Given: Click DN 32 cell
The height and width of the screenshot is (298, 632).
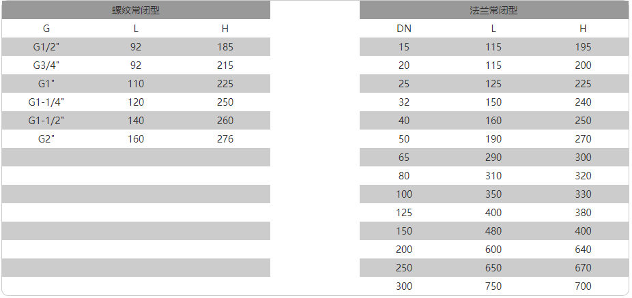Looking at the screenshot, I should click(x=404, y=102).
